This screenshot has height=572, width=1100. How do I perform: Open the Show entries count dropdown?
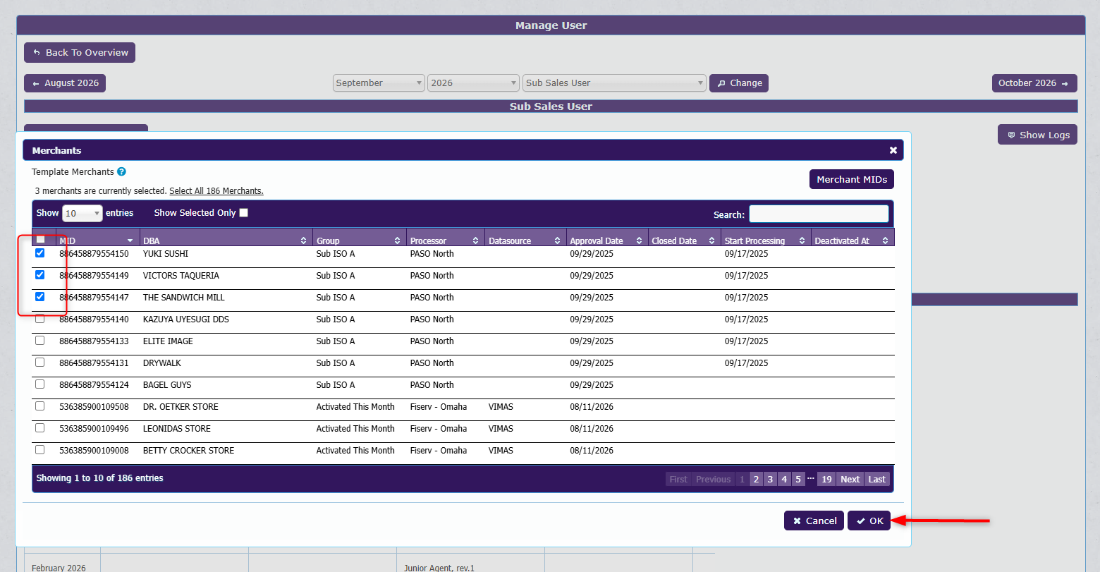point(82,213)
